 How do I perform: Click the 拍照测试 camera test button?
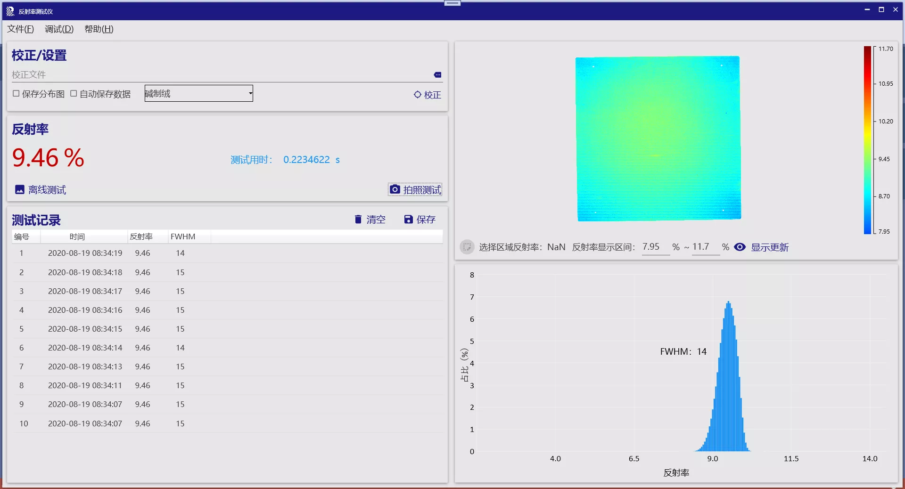(x=415, y=189)
